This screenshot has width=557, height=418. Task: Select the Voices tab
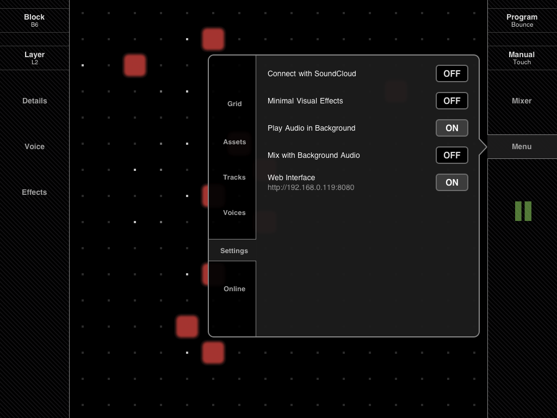pyautogui.click(x=234, y=212)
